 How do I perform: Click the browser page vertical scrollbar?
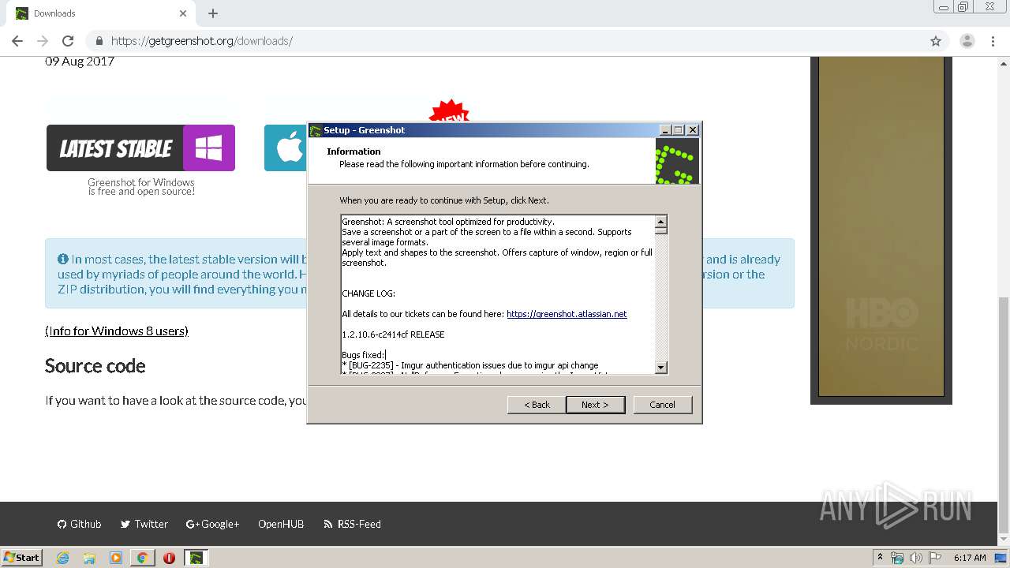(1004, 414)
